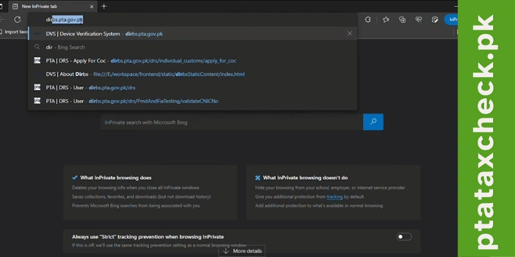The width and height of the screenshot is (515, 257).
Task: Click the InPrivate search with Bing field
Action: [x=232, y=121]
